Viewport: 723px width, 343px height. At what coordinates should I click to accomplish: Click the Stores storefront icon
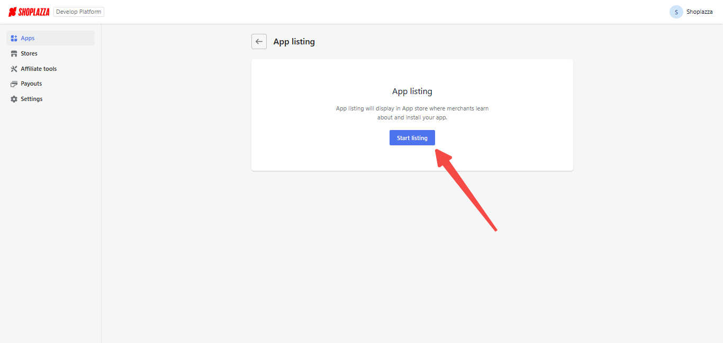pos(14,53)
